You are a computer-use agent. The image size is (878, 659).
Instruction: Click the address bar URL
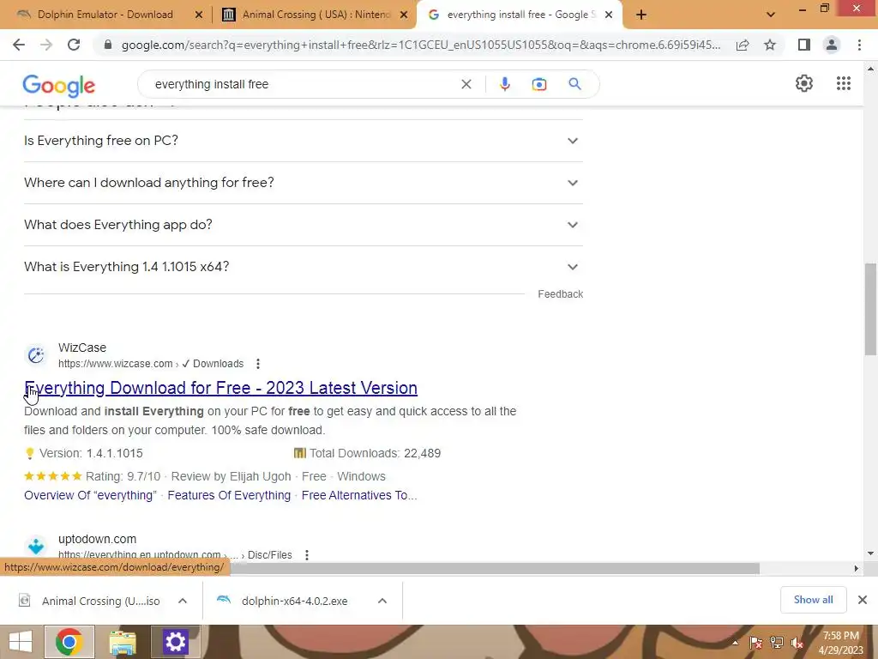click(x=421, y=45)
